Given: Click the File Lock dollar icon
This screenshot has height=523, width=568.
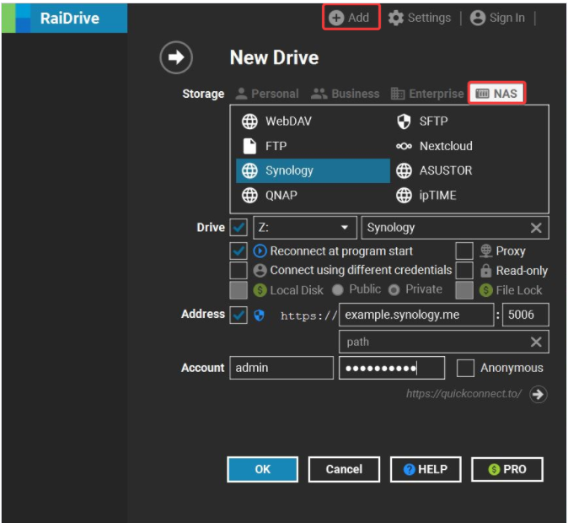Looking at the screenshot, I should click(485, 290).
